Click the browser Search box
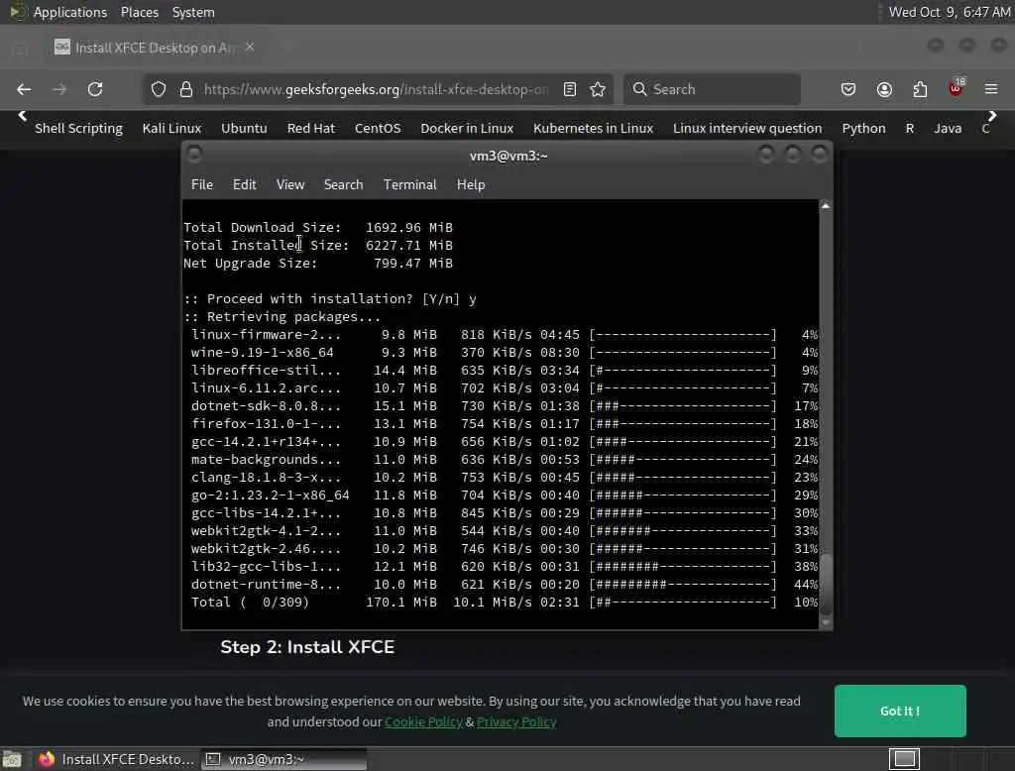The width and height of the screenshot is (1015, 771). 712,89
